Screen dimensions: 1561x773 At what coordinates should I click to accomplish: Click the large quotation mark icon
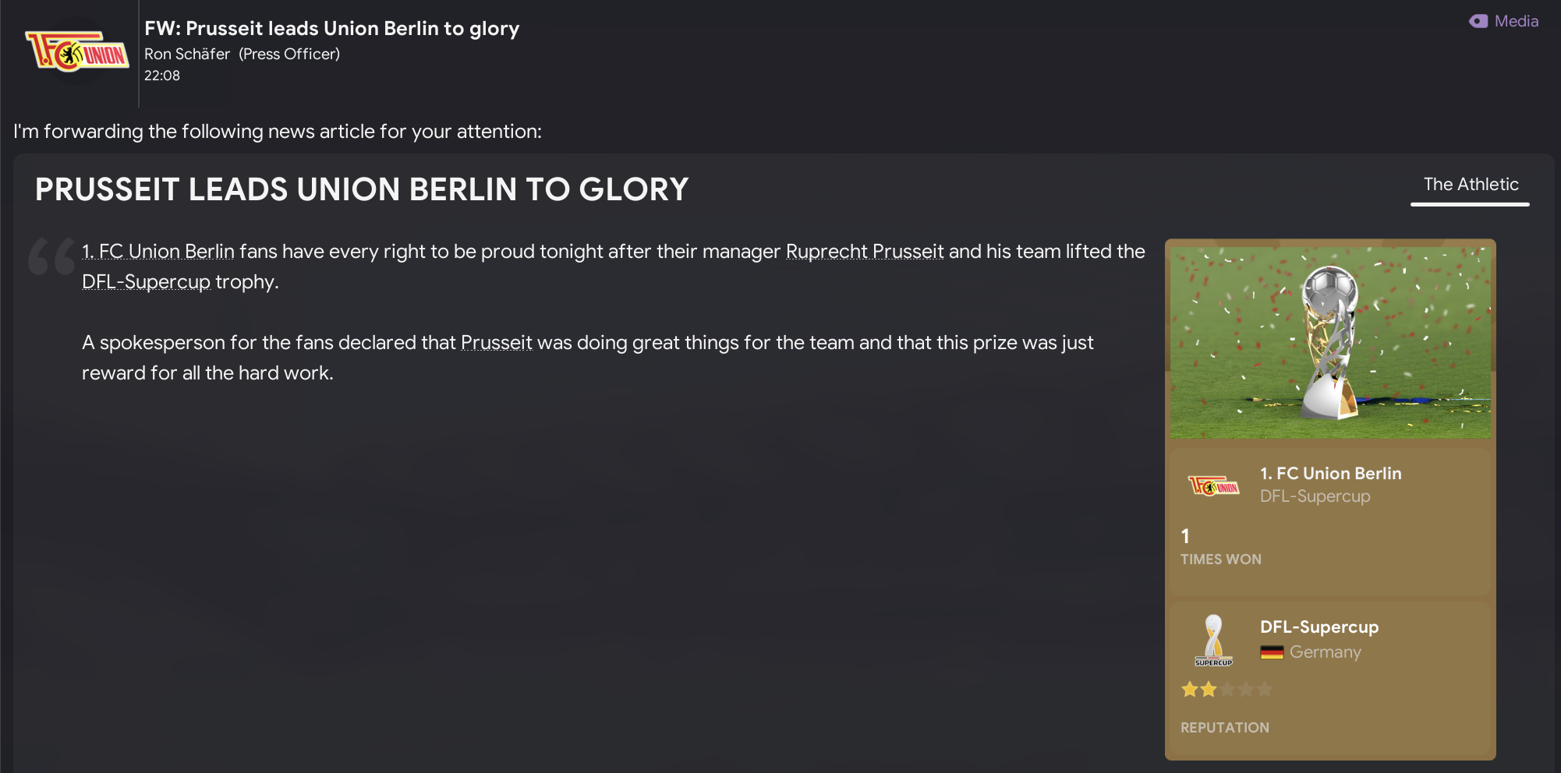tap(51, 257)
